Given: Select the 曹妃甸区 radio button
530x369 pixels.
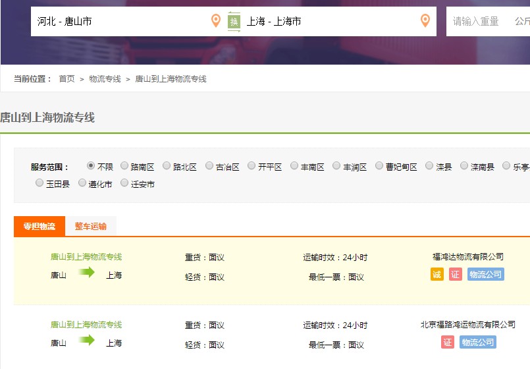Looking at the screenshot, I should [x=379, y=165].
